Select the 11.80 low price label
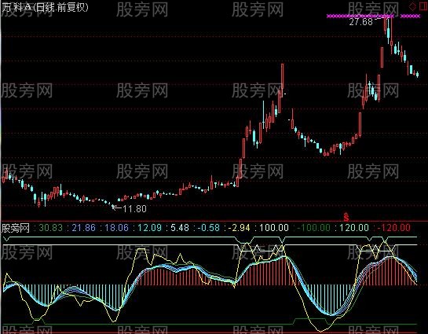Image resolution: width=428 pixels, height=334 pixels. click(134, 209)
